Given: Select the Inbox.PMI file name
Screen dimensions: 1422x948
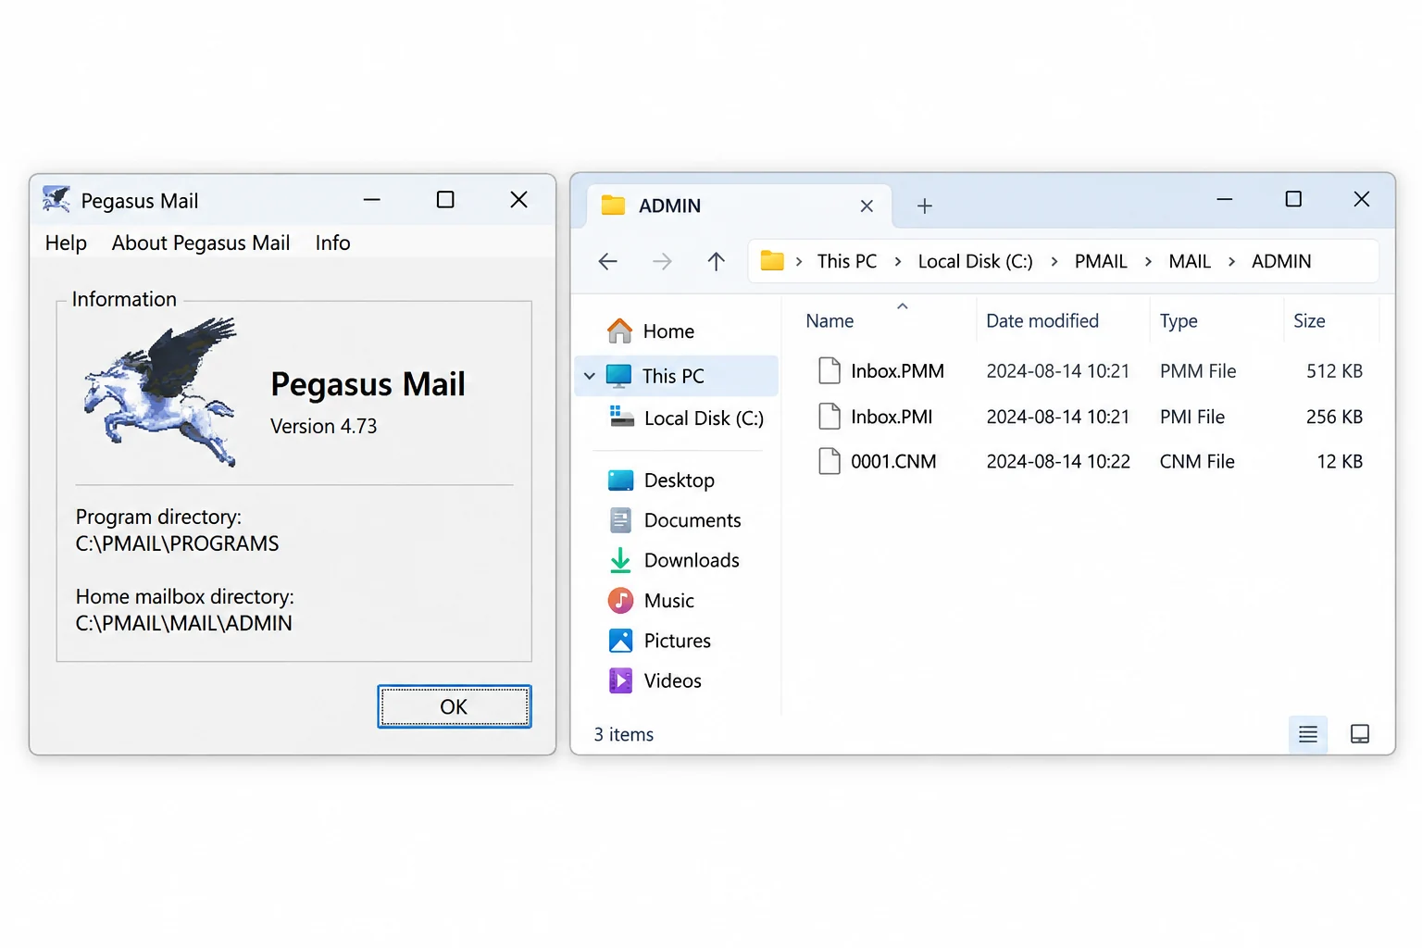Looking at the screenshot, I should tap(892, 417).
